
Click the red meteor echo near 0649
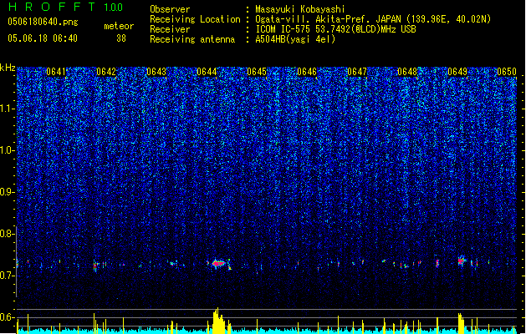[x=462, y=261]
